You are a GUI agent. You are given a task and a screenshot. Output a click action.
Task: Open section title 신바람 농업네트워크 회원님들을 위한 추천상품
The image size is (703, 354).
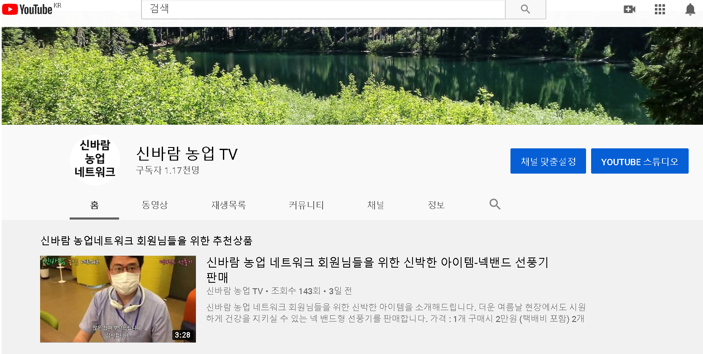147,241
